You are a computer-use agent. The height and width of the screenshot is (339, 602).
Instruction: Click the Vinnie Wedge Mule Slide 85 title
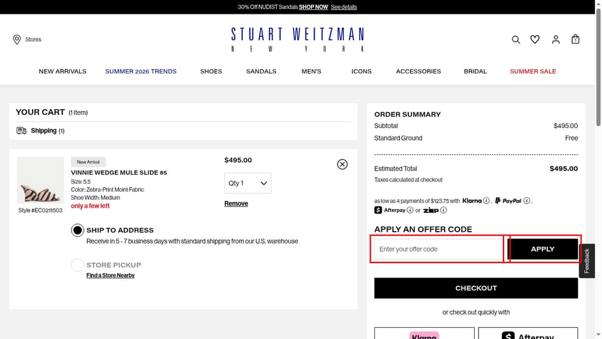pos(119,173)
